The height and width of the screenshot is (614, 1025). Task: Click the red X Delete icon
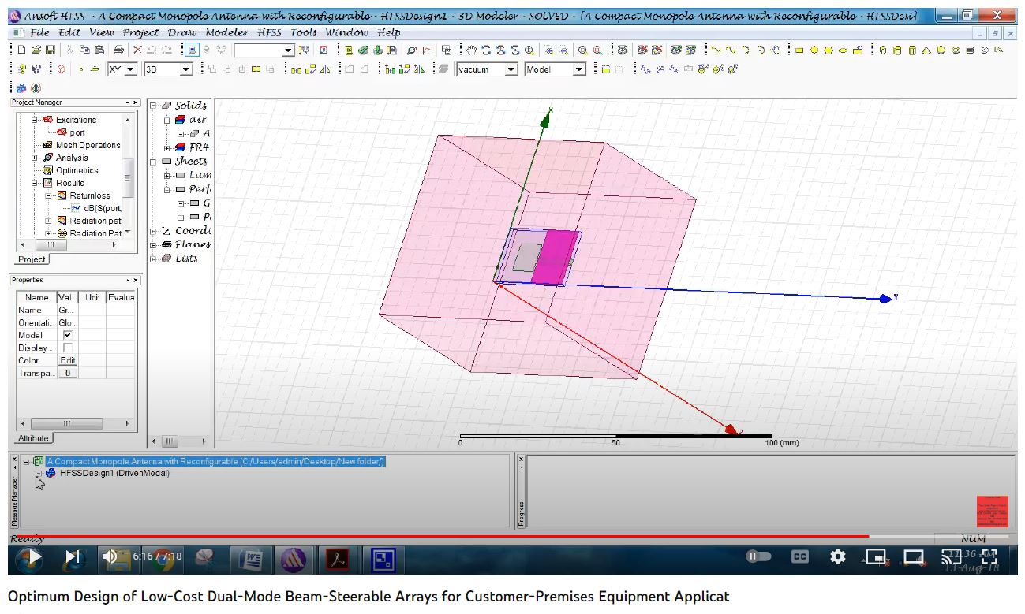[138, 50]
